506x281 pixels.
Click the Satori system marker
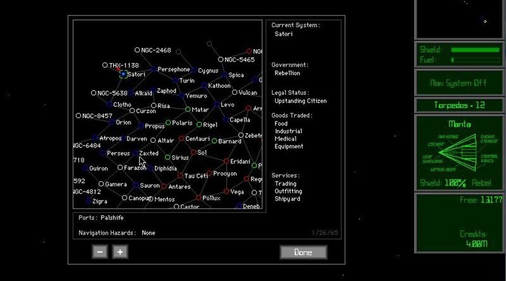click(123, 75)
